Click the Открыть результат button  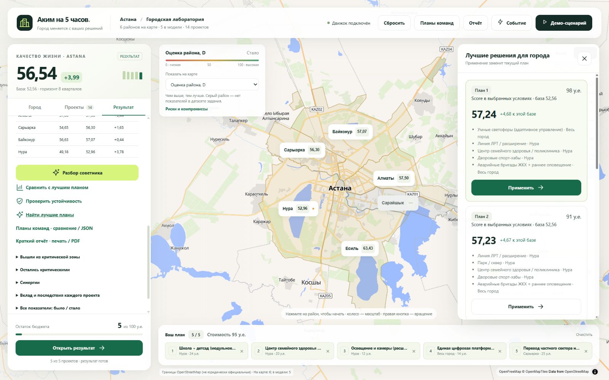pos(79,348)
